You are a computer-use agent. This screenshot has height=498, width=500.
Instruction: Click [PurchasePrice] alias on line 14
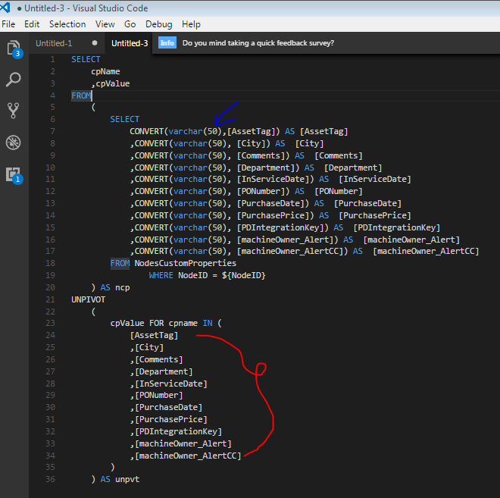click(375, 216)
